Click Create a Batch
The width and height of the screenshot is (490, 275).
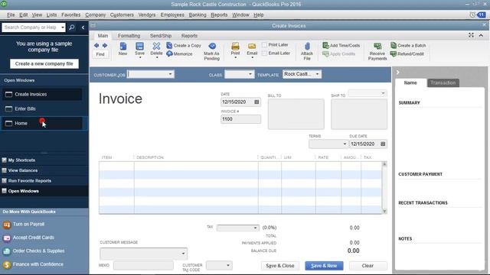pyautogui.click(x=408, y=46)
